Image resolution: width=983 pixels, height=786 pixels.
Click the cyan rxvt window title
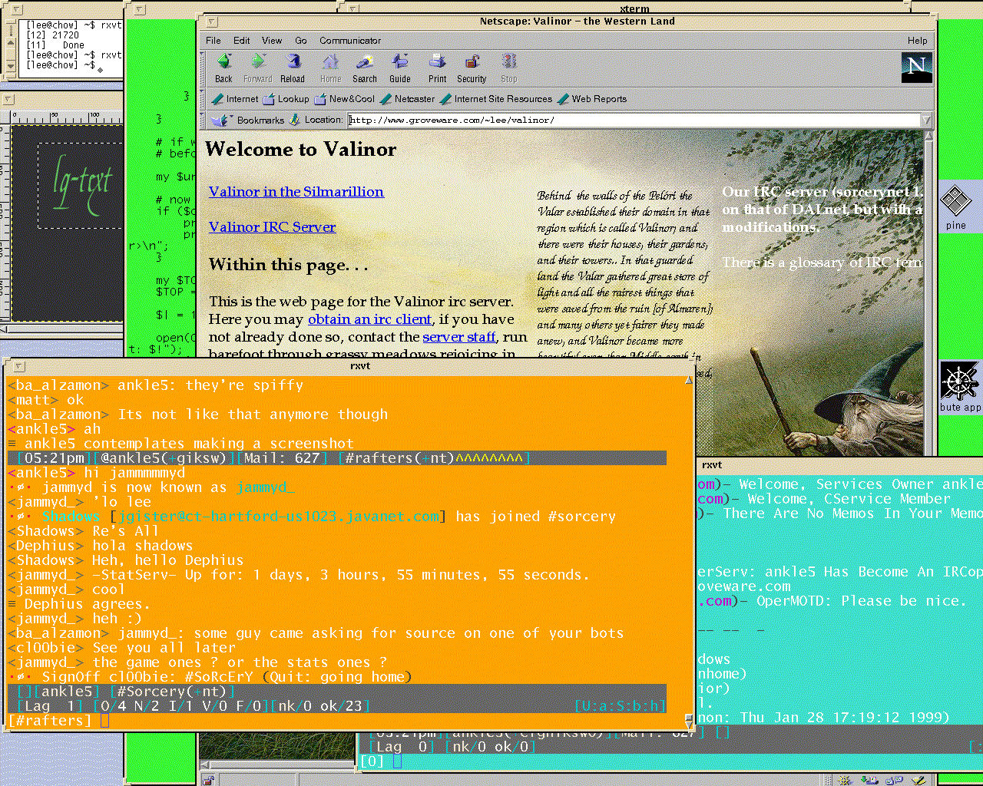click(x=712, y=464)
